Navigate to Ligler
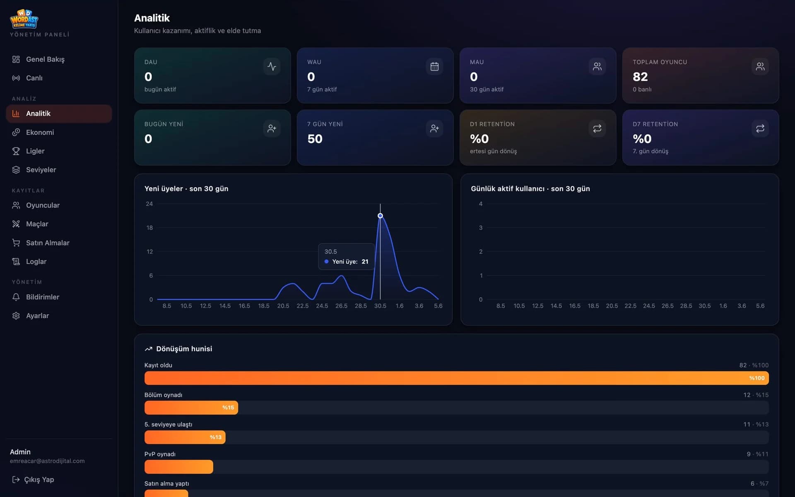Screen dimensions: 795x497 [x=59, y=151]
